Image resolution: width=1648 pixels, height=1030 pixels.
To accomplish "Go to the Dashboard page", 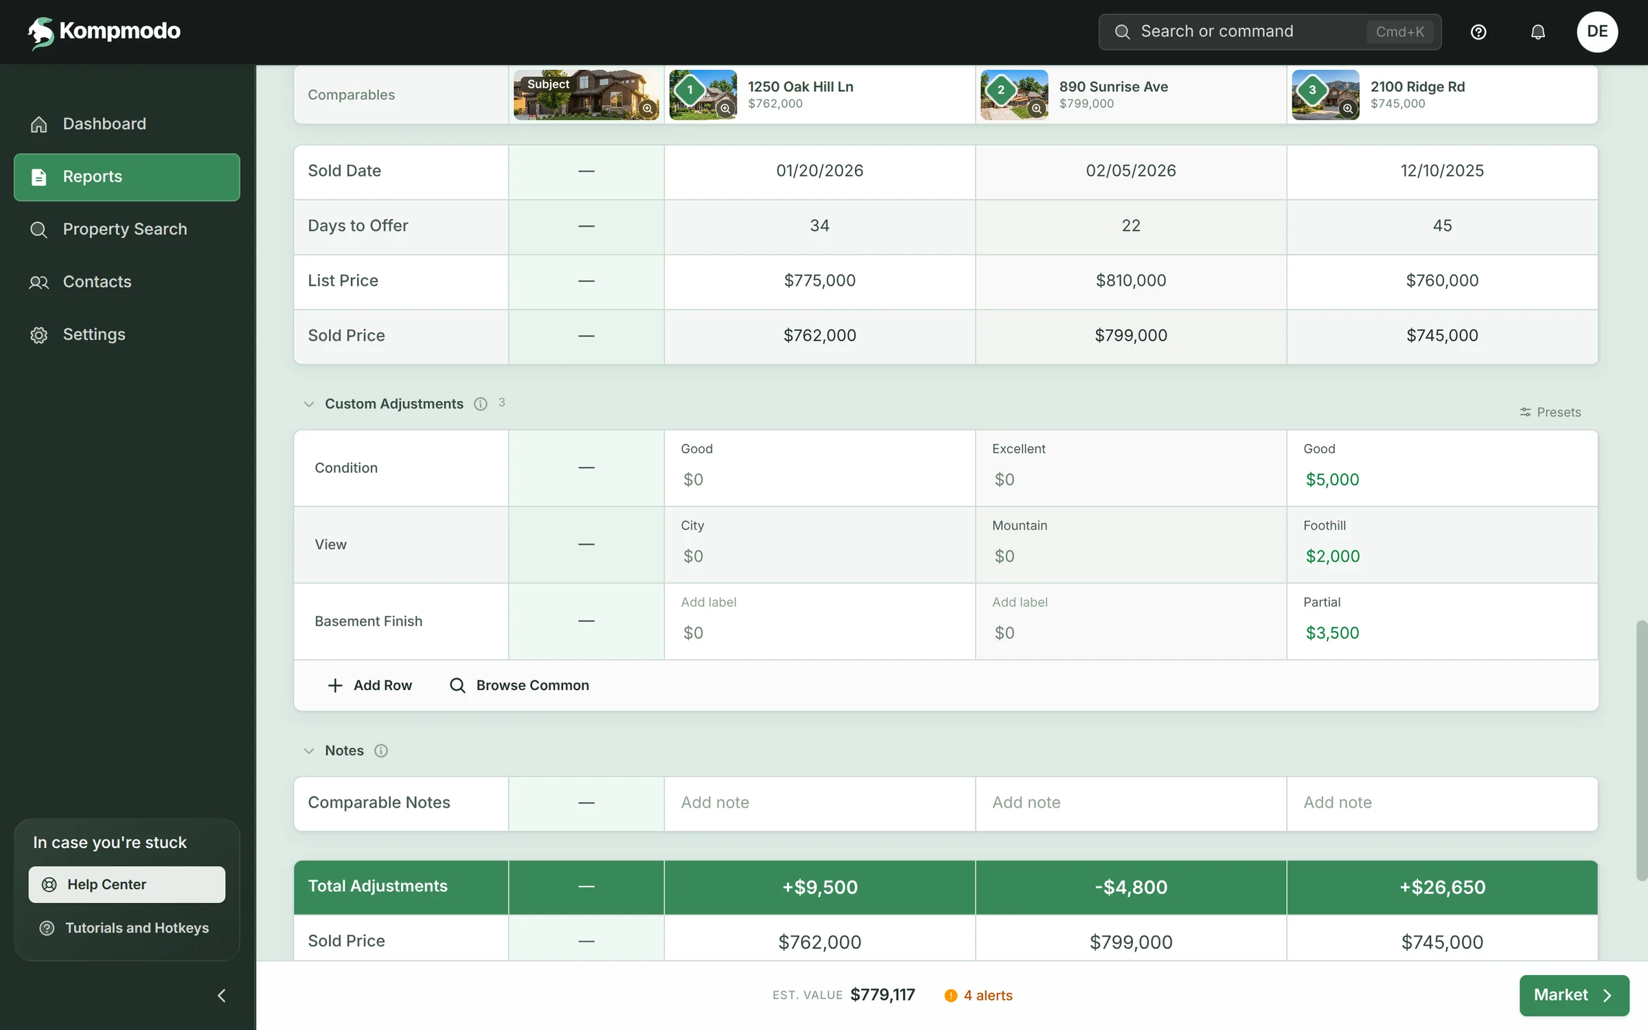I will coord(127,124).
